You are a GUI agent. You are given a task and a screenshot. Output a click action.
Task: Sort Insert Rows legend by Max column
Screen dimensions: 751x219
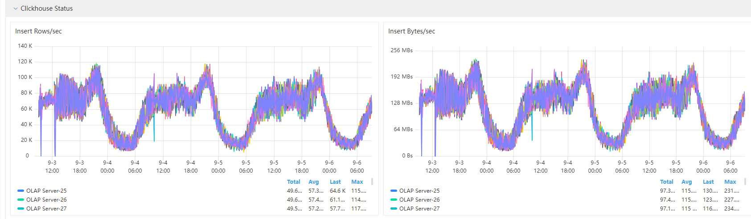(x=357, y=182)
